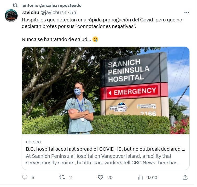
Task: Open "antonio gonzalez reposteado" profile link
Action: pyautogui.click(x=52, y=5)
